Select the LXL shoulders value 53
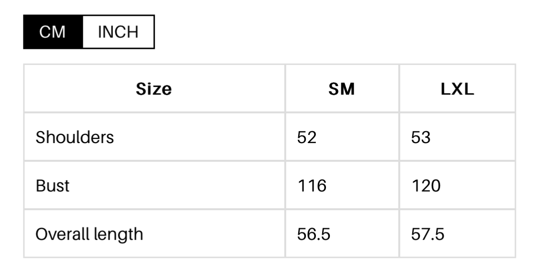This screenshot has height=268, width=538. tap(421, 137)
